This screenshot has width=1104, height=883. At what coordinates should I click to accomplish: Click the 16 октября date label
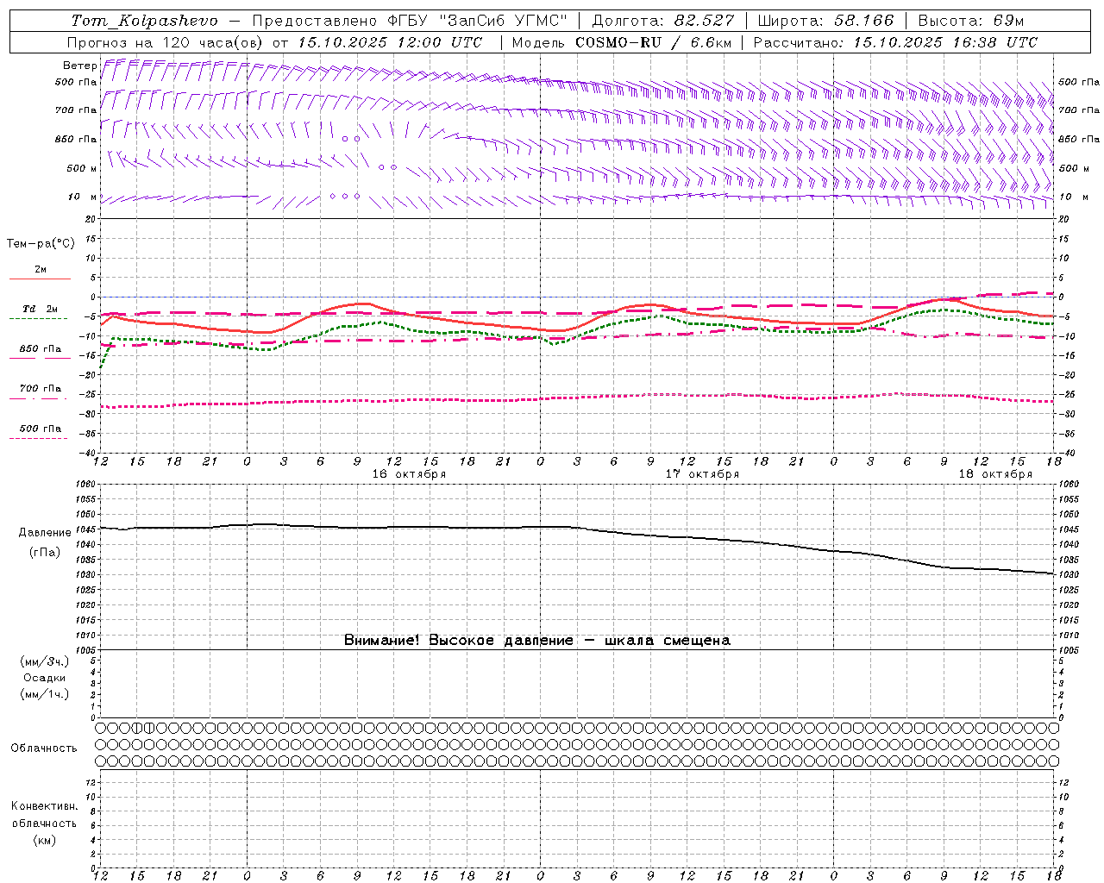(409, 474)
